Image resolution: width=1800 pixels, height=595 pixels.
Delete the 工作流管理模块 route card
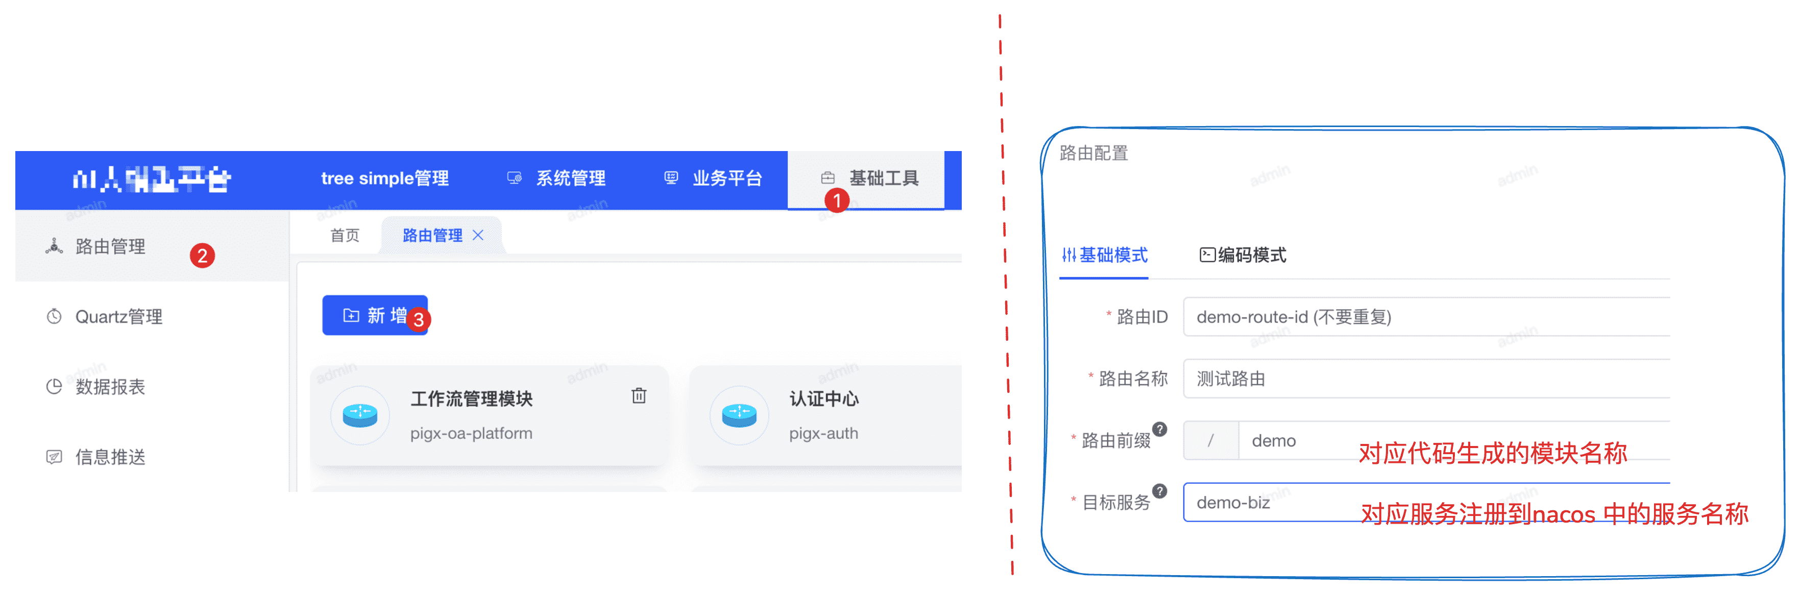639,396
